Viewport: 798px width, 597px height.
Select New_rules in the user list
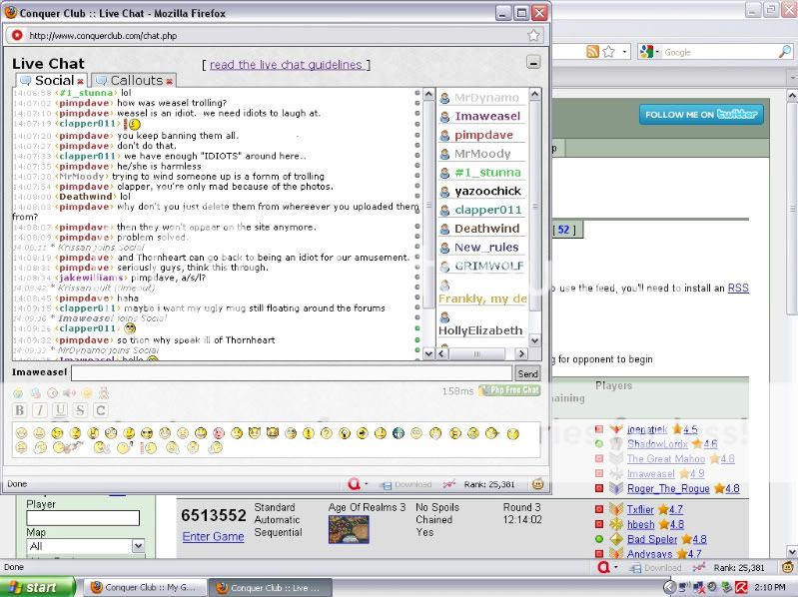486,248
